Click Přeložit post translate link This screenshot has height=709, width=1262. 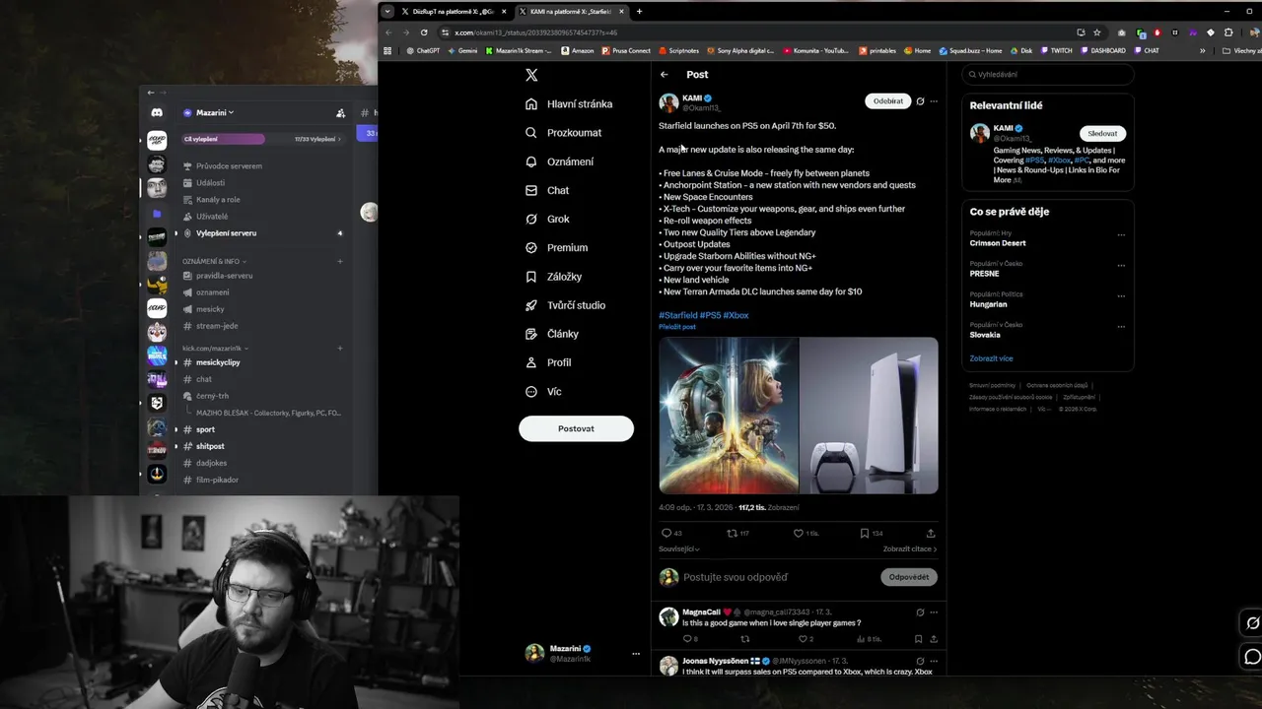pos(677,327)
